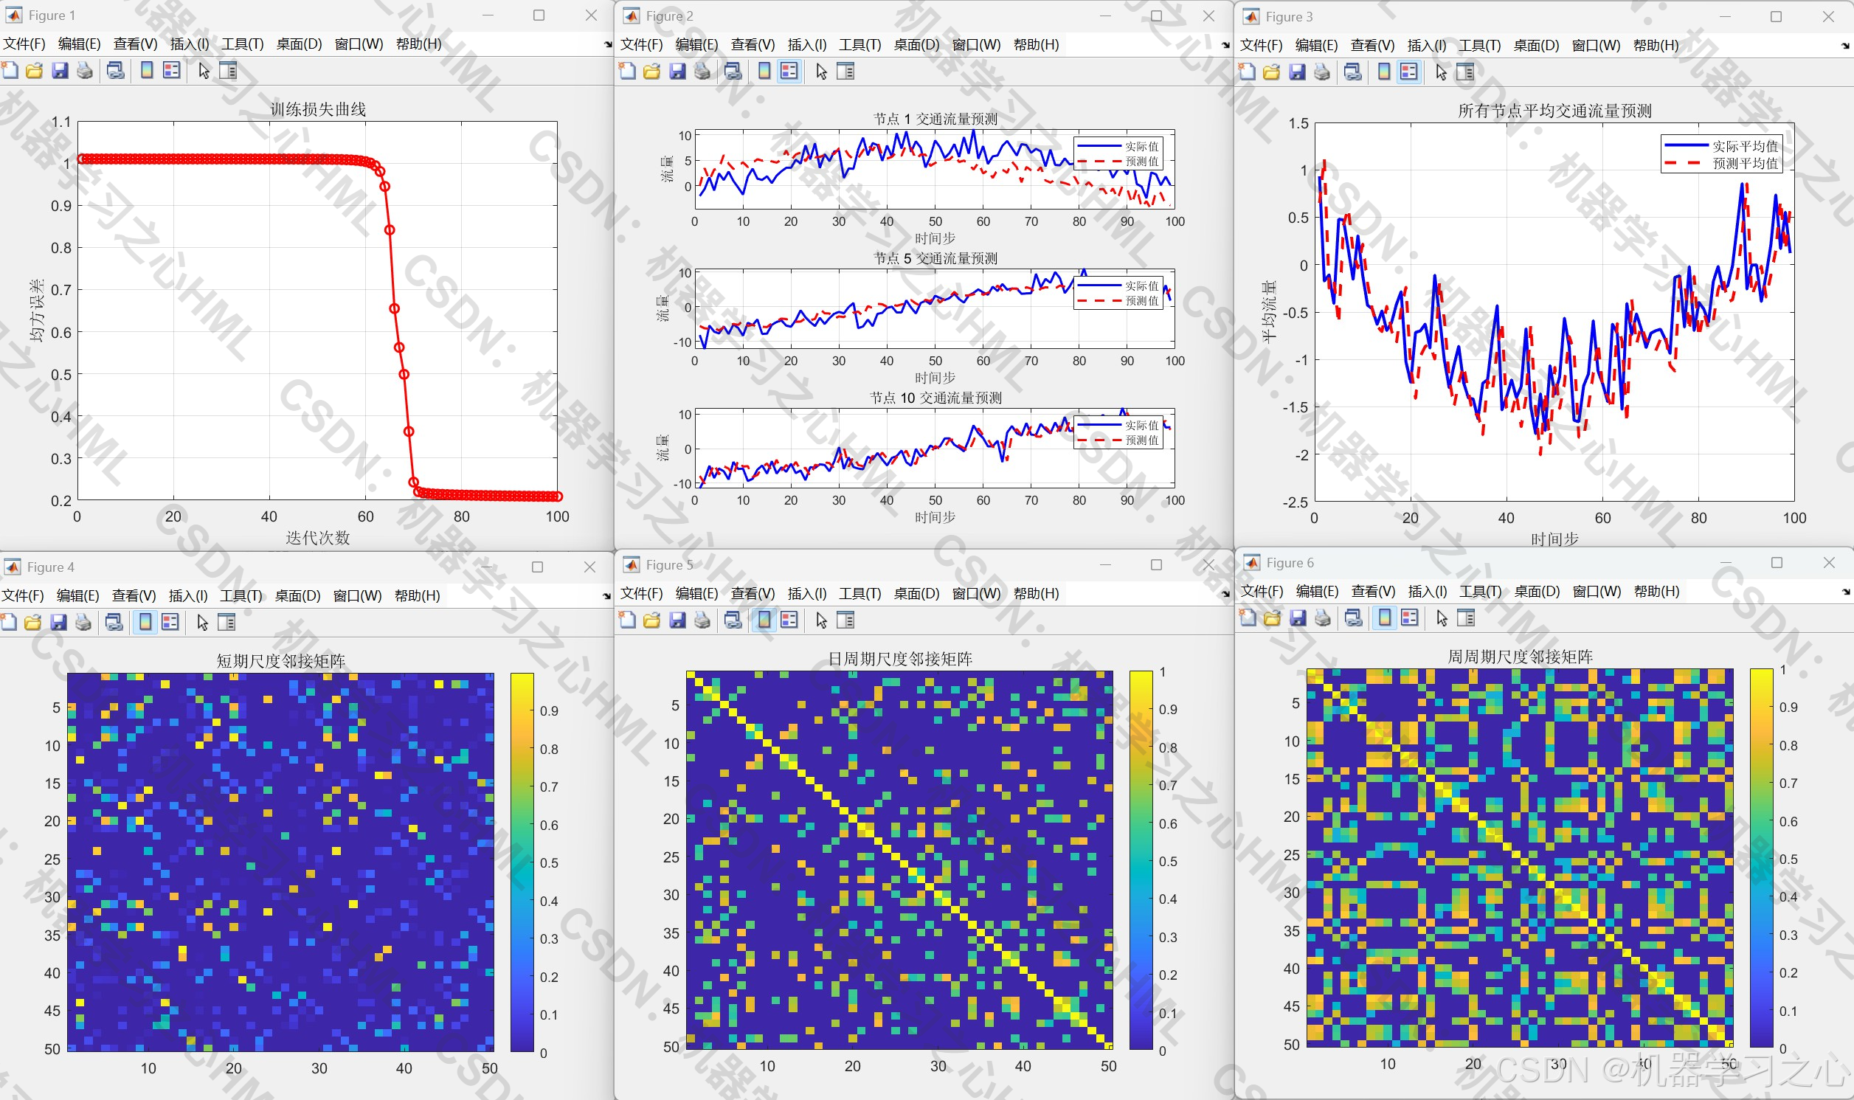Open 工具(T) menu in Figure 3
Viewport: 1854px width, 1100px height.
pyautogui.click(x=1479, y=45)
